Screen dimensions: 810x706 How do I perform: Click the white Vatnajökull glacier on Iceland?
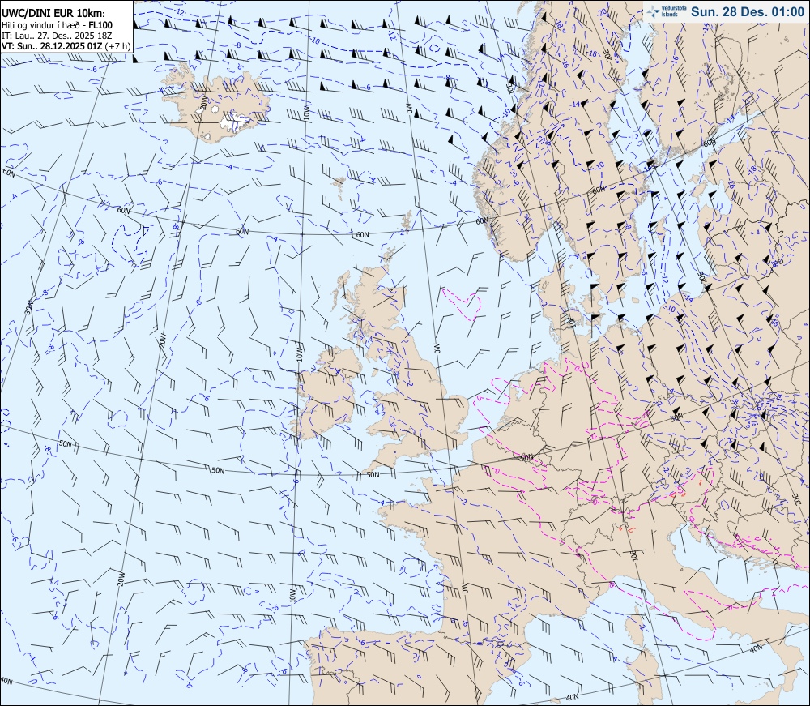click(235, 122)
